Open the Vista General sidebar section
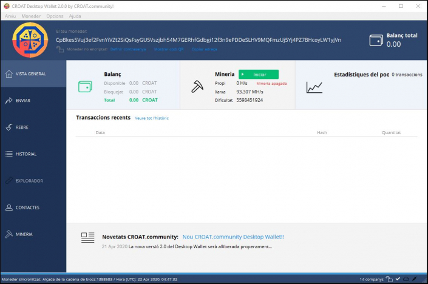Image resolution: width=428 pixels, height=284 pixels. pyautogui.click(x=33, y=73)
